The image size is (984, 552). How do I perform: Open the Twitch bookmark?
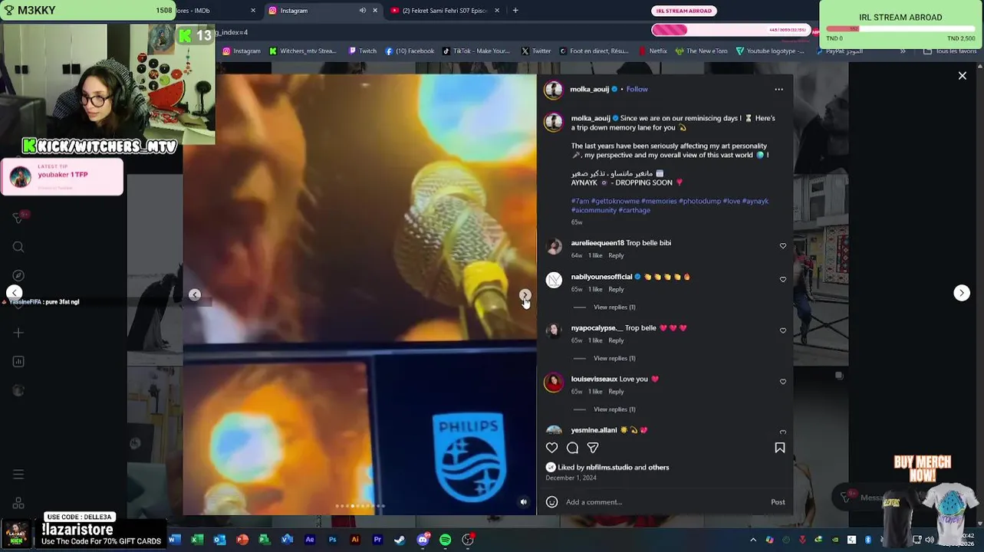pyautogui.click(x=363, y=51)
